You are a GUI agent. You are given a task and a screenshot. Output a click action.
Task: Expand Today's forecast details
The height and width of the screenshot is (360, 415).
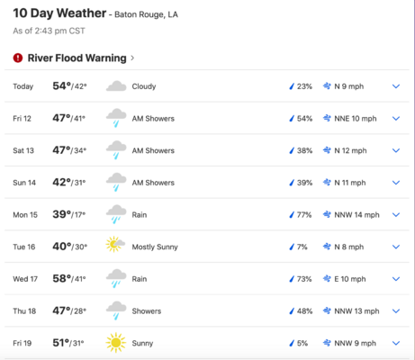(396, 86)
